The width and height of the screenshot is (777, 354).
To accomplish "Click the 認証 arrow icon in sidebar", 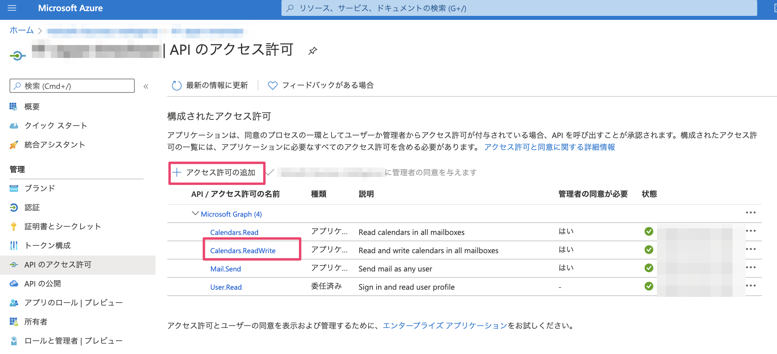I will [x=14, y=207].
